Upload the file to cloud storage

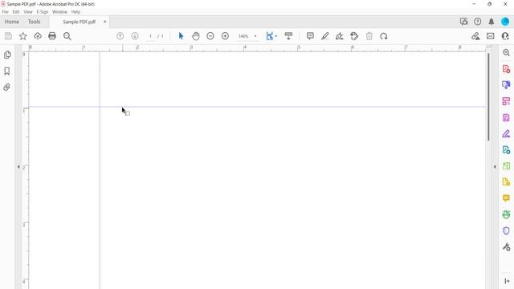tap(38, 36)
